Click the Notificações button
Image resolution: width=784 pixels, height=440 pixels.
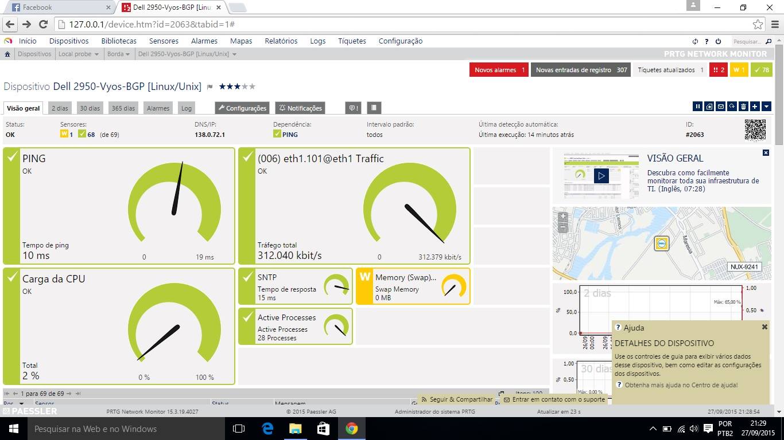[x=301, y=108]
